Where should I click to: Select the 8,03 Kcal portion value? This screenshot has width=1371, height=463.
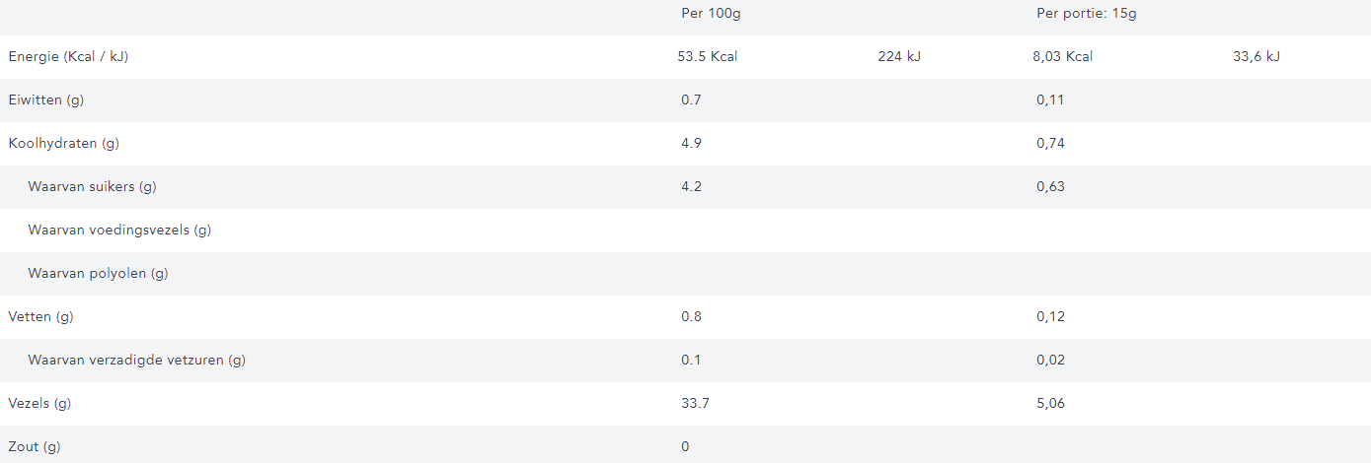[x=1062, y=56]
